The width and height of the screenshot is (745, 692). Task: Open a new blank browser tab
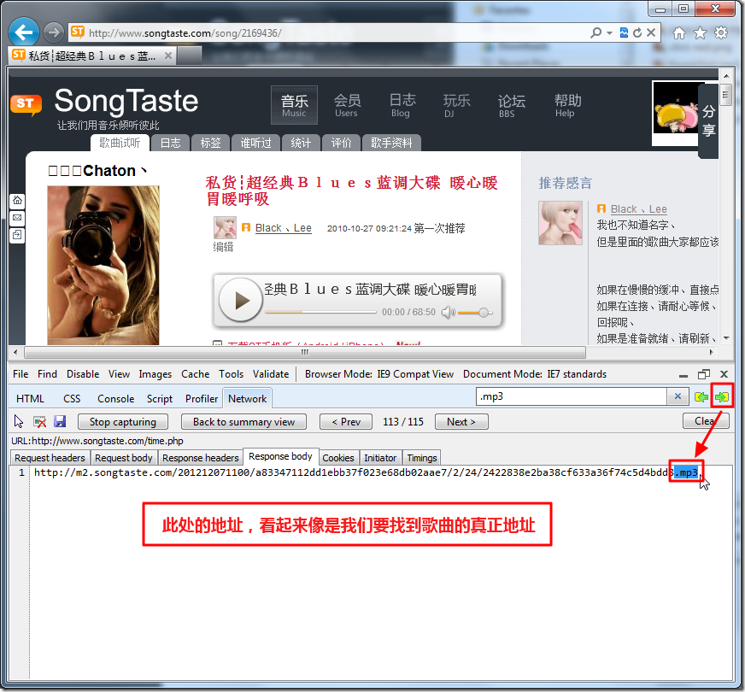pos(189,56)
